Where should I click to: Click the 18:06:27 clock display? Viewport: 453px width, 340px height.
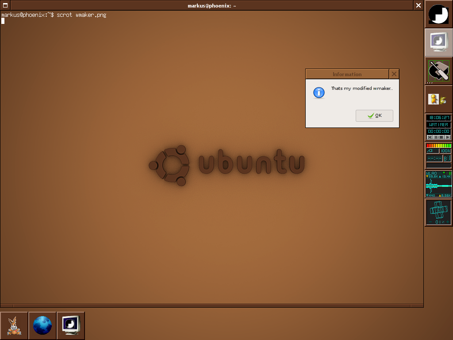pyautogui.click(x=438, y=118)
